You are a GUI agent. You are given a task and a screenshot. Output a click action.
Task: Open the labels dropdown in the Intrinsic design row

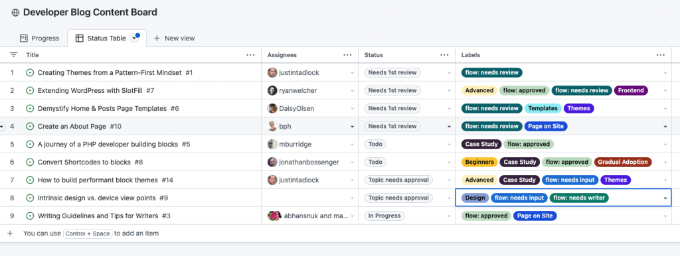click(665, 198)
